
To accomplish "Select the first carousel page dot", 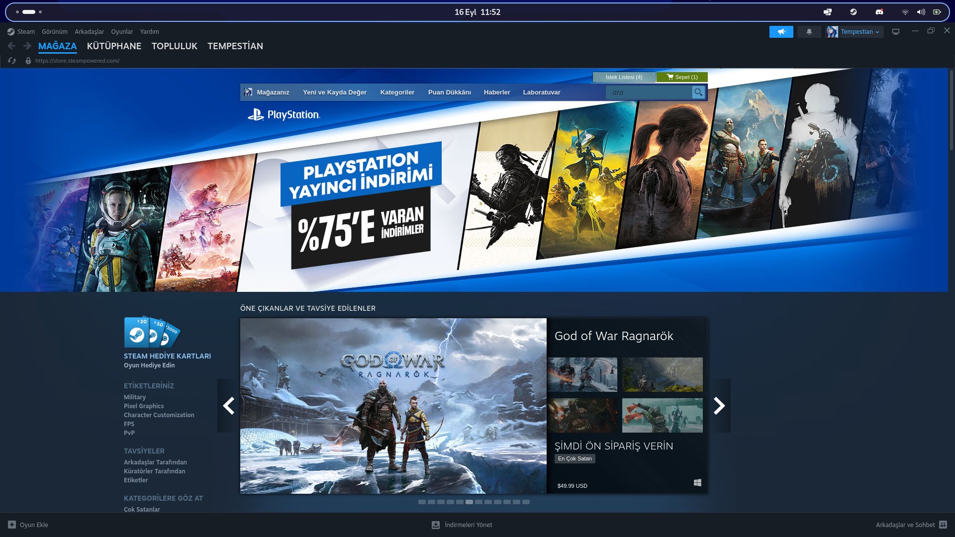I will tap(422, 502).
